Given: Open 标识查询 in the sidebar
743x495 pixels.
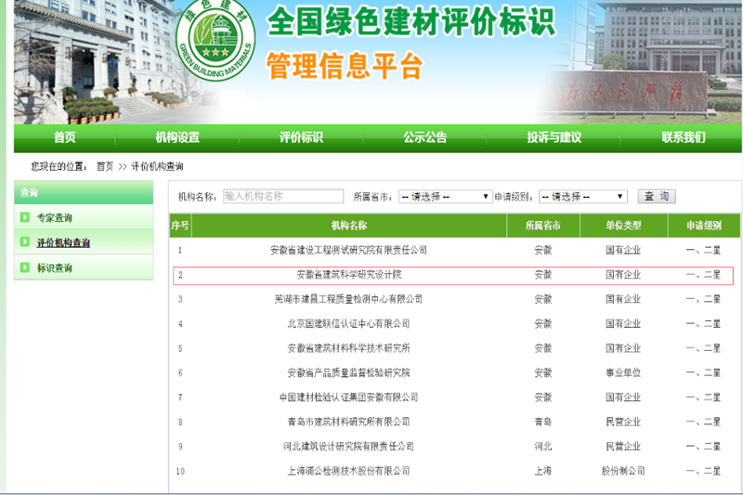Looking at the screenshot, I should point(55,268).
